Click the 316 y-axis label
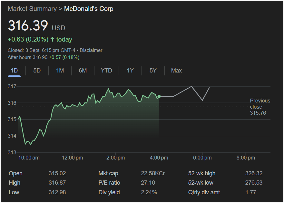This screenshot has height=203, width=284. [x=12, y=103]
